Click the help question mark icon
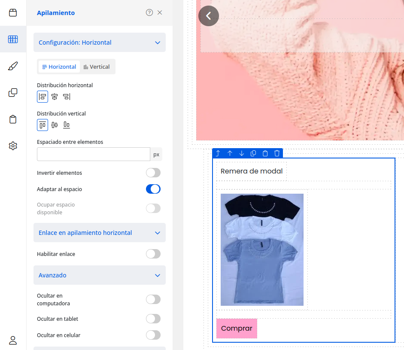This screenshot has height=350, width=404. click(x=149, y=13)
